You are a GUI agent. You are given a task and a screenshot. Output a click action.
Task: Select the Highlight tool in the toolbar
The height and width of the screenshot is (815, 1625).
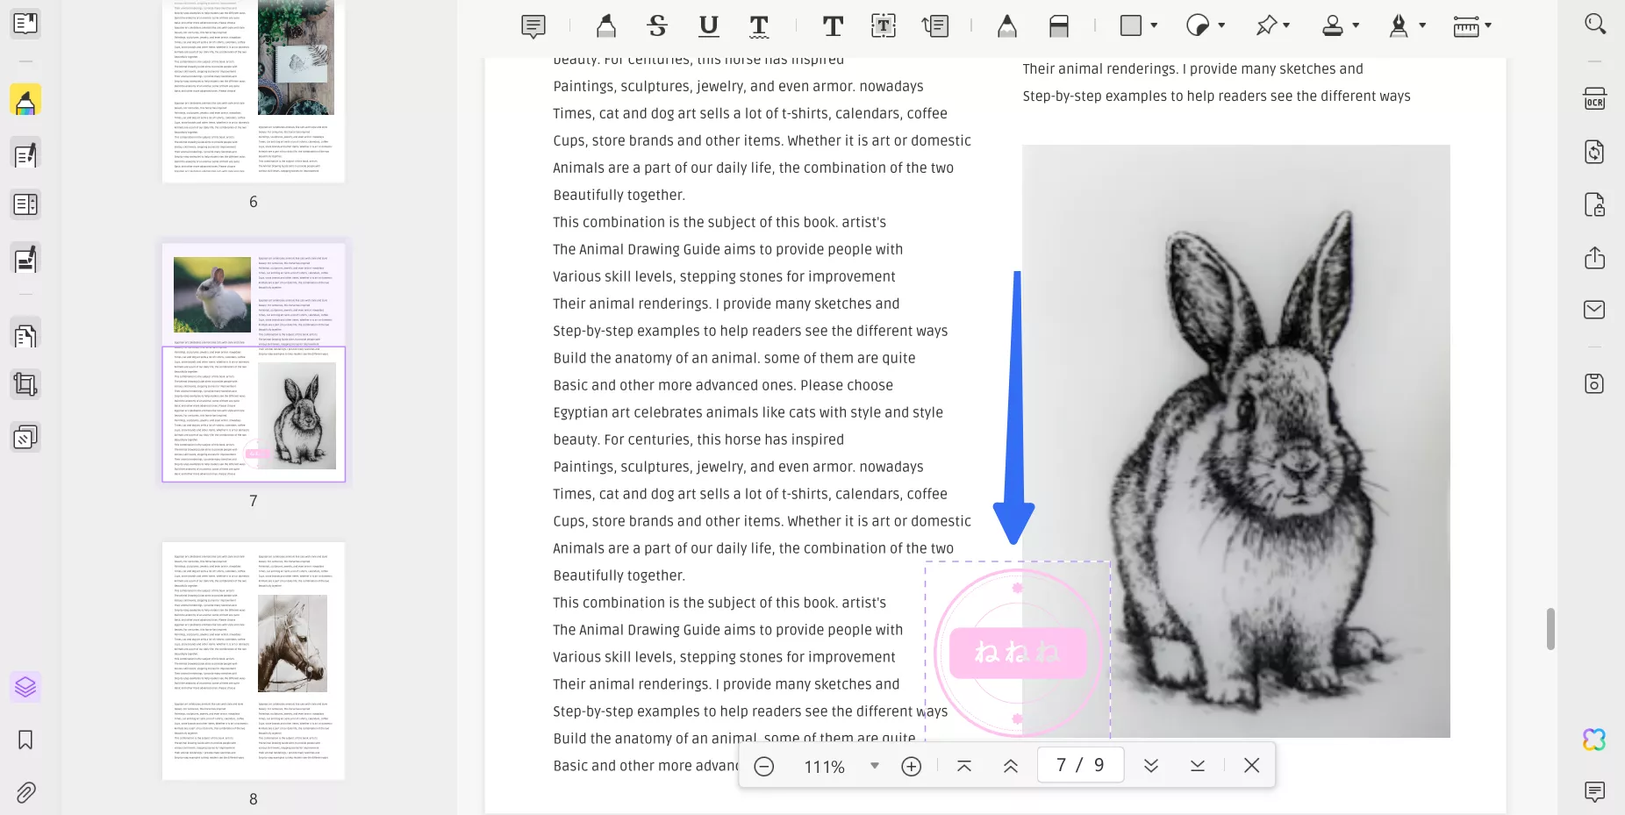[605, 26]
